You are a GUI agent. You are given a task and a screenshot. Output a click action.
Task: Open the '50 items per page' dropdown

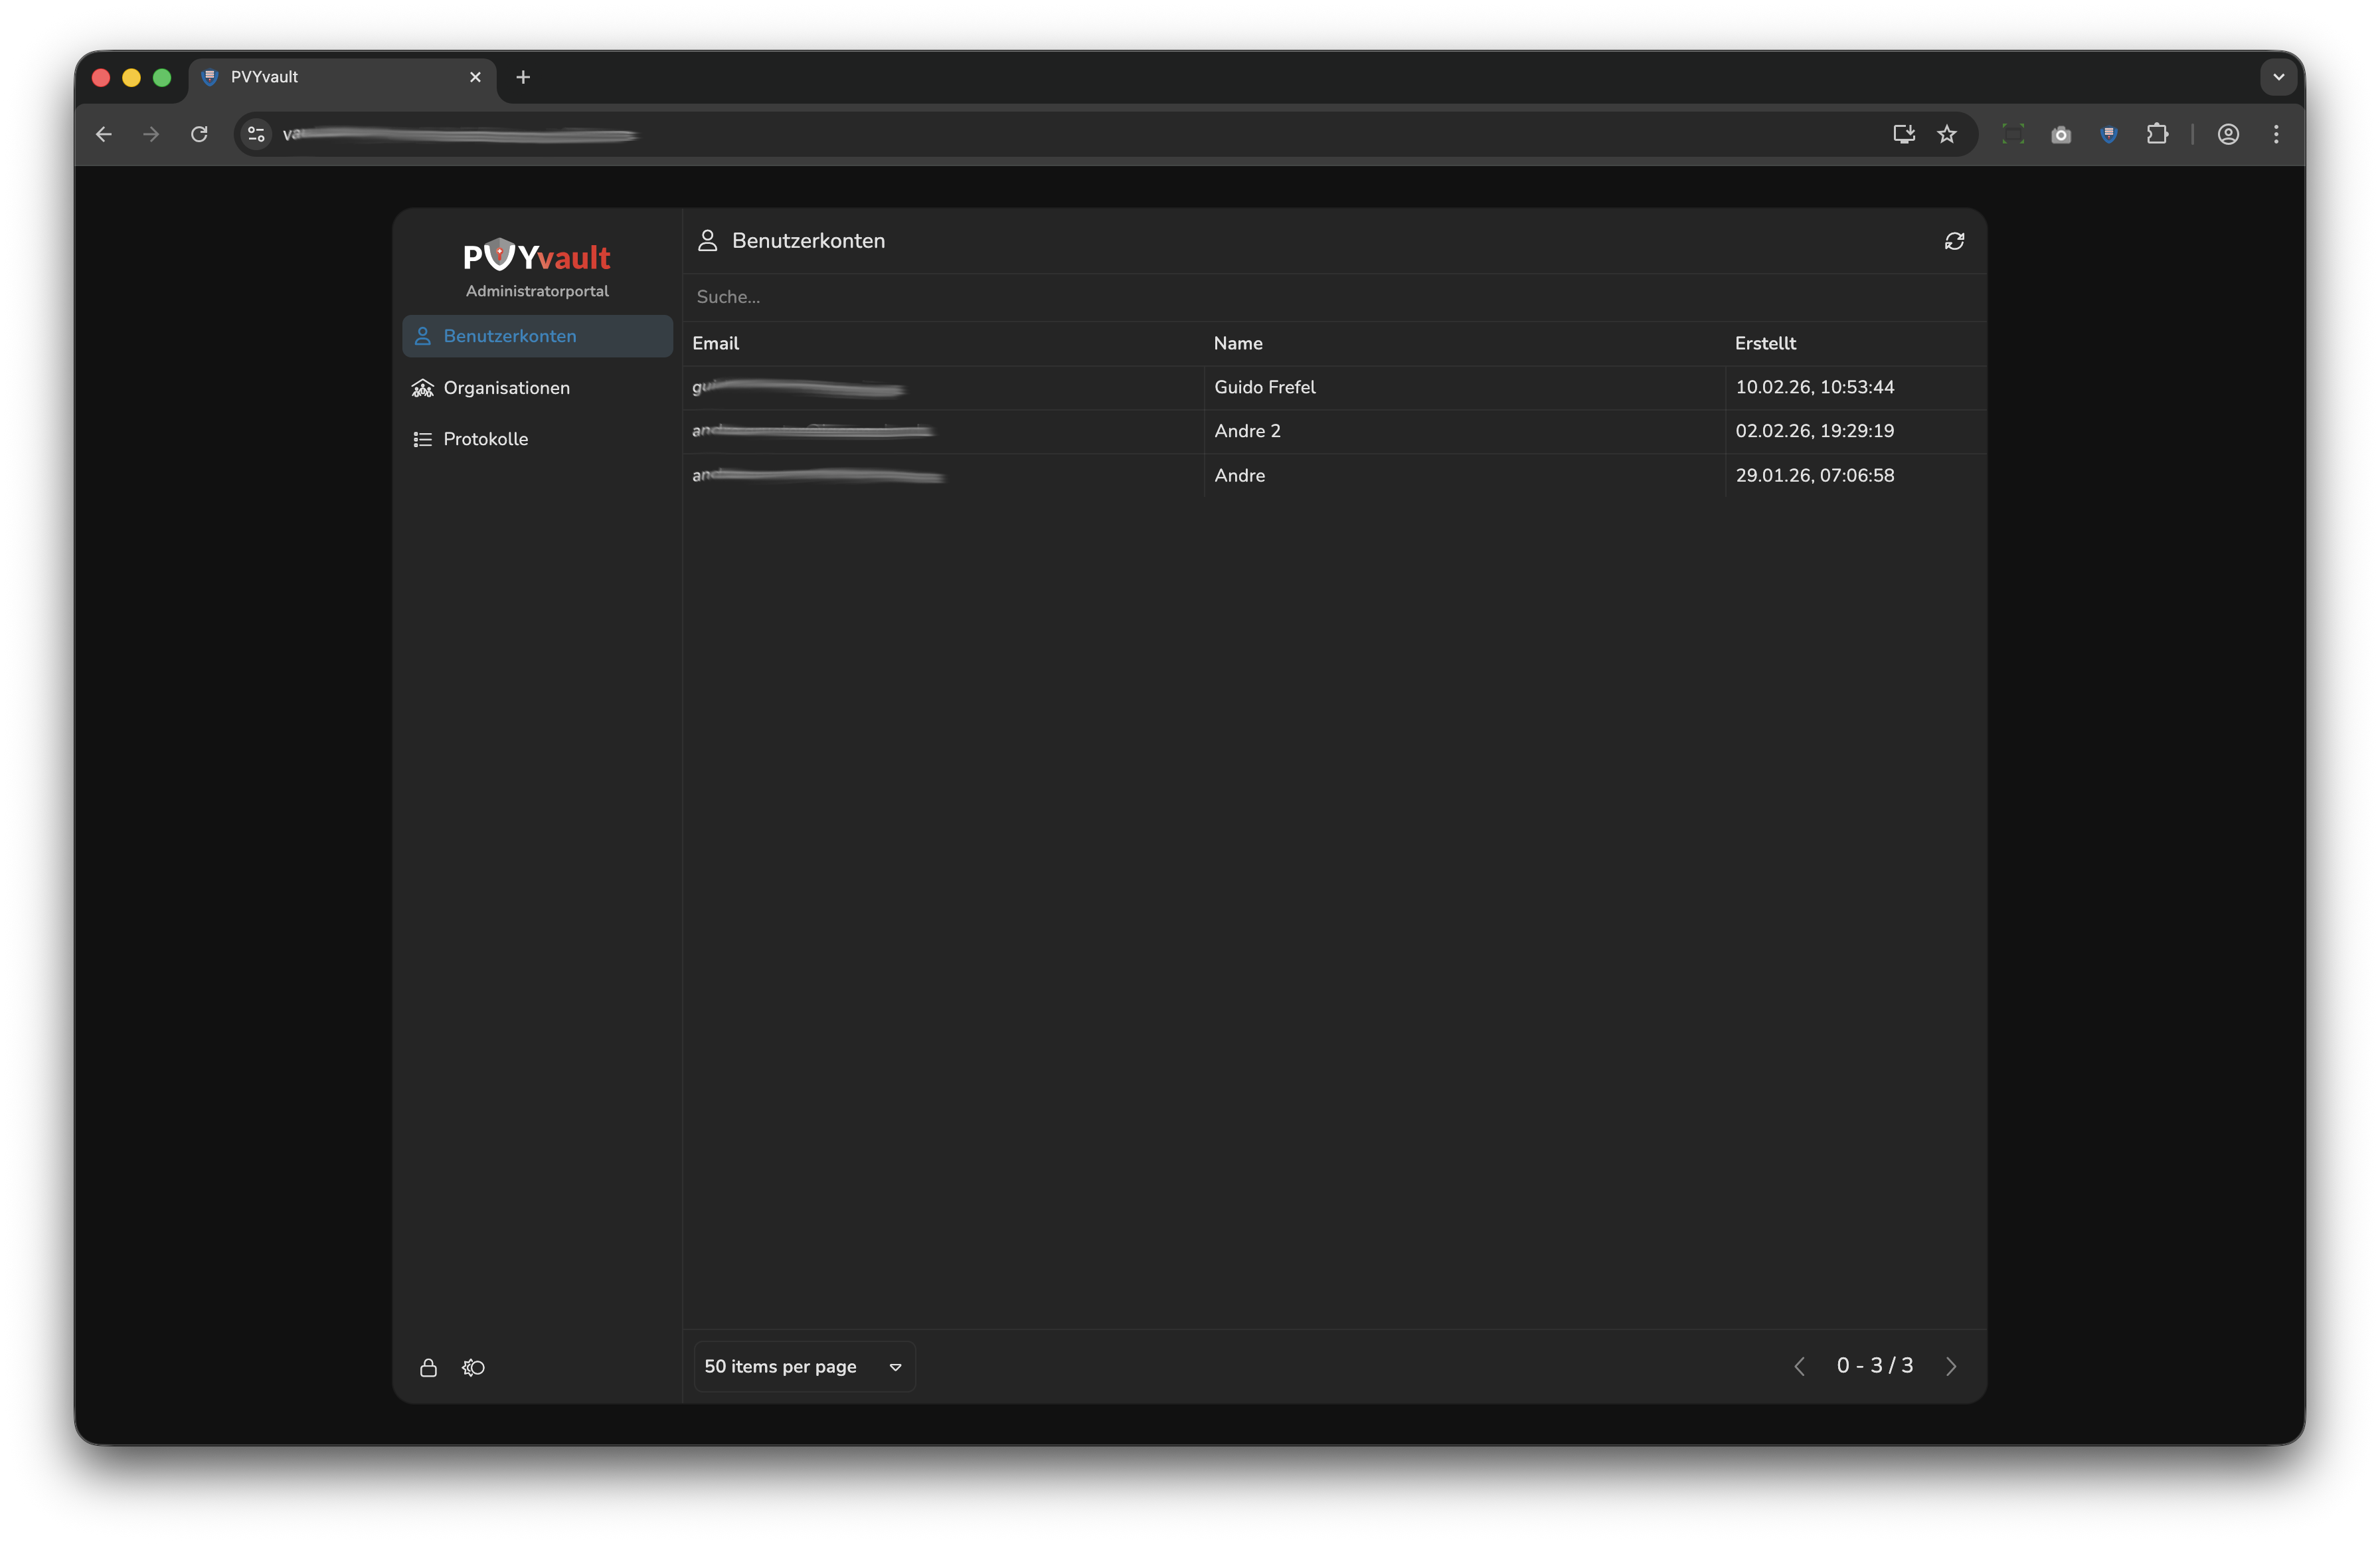tap(803, 1366)
